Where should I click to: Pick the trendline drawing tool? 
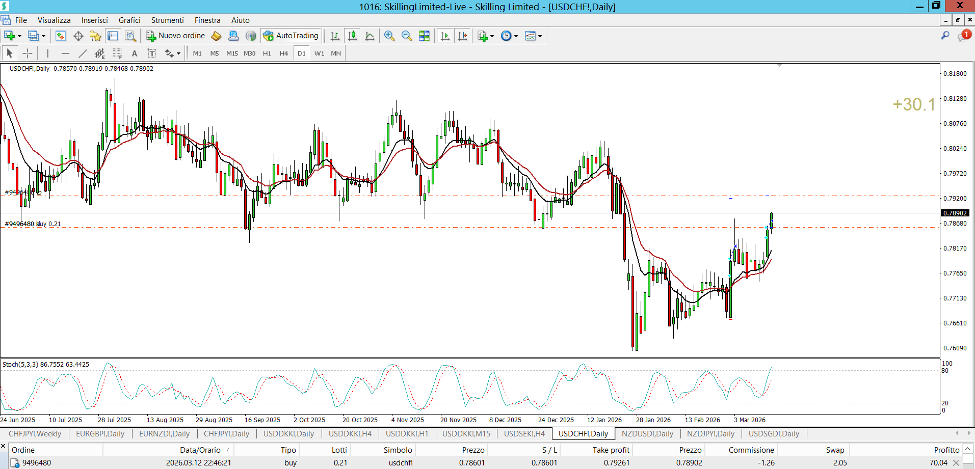[x=83, y=53]
